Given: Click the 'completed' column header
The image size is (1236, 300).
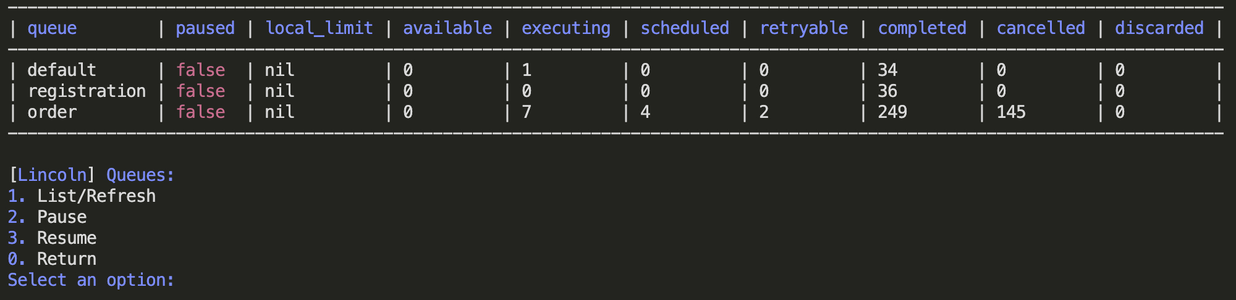Looking at the screenshot, I should coord(922,28).
